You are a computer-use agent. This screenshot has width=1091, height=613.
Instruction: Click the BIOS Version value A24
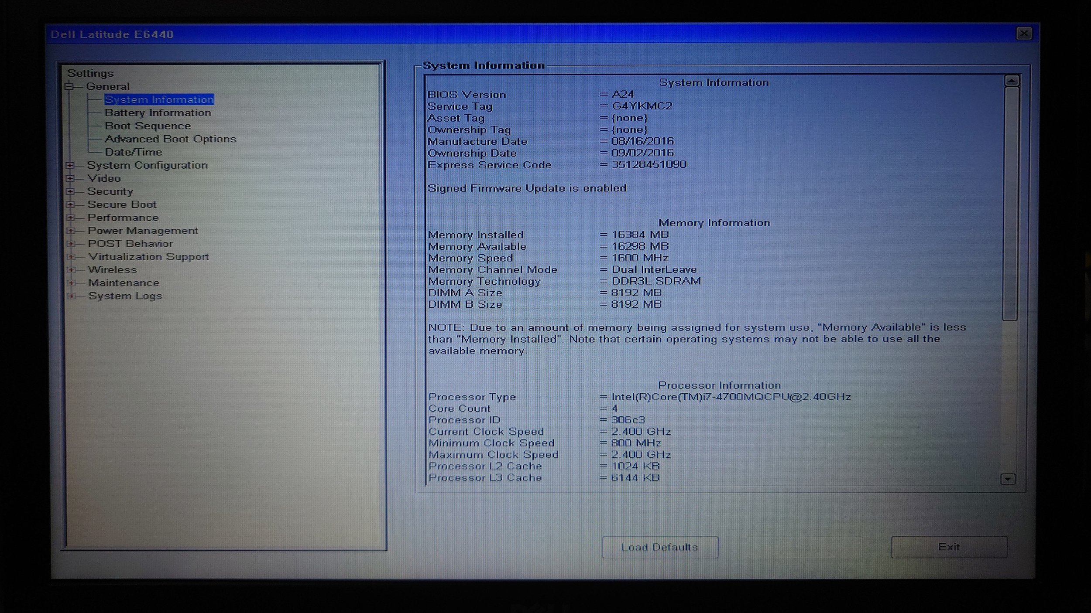coord(623,94)
